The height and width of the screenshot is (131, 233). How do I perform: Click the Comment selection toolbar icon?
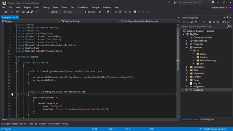pos(125,12)
